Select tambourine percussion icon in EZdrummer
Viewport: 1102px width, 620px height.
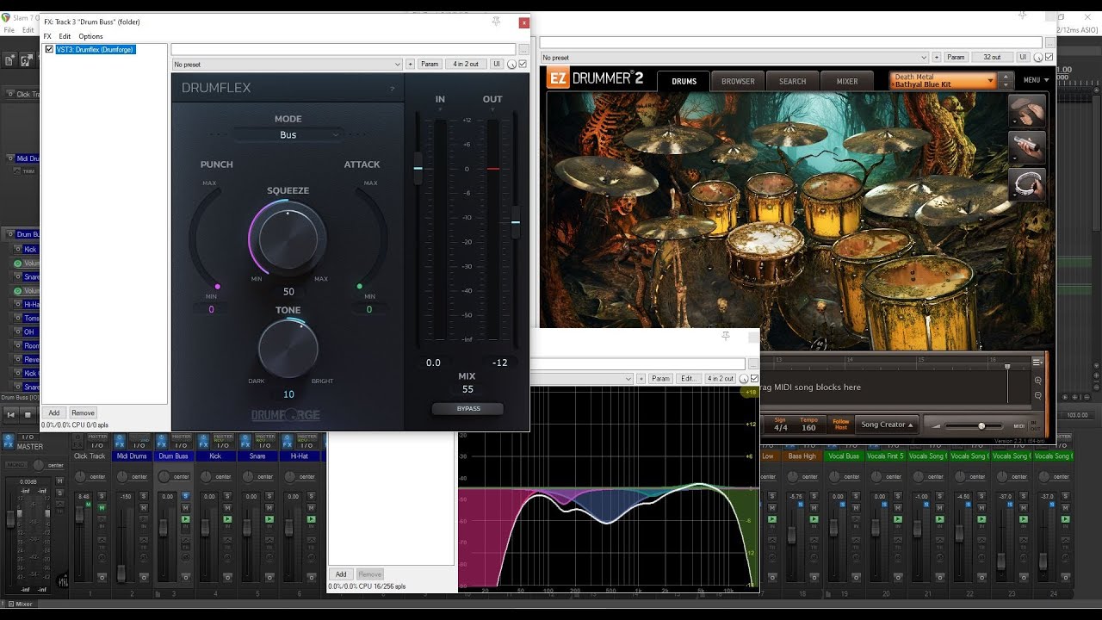1027,184
